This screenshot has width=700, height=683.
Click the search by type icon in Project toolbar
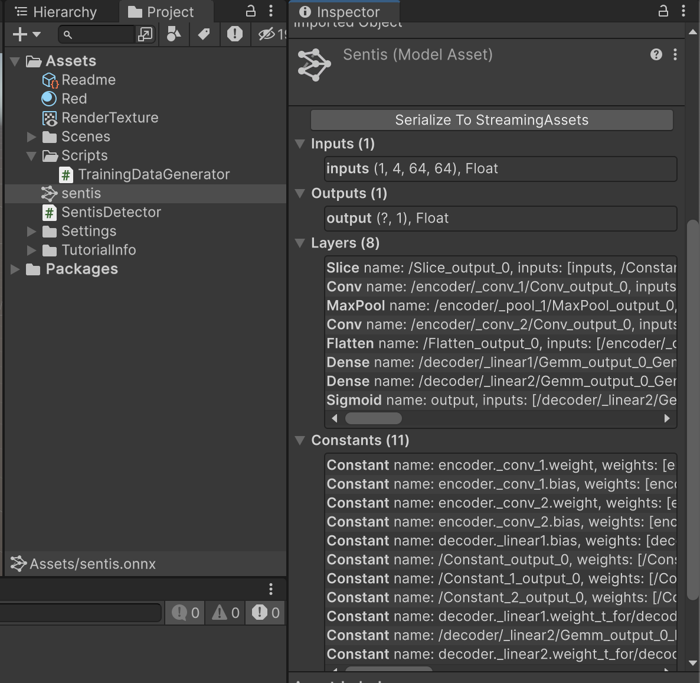point(174,34)
